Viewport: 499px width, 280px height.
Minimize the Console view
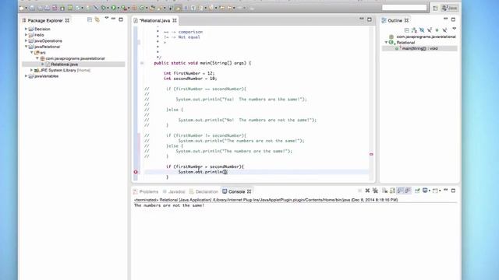click(x=446, y=190)
